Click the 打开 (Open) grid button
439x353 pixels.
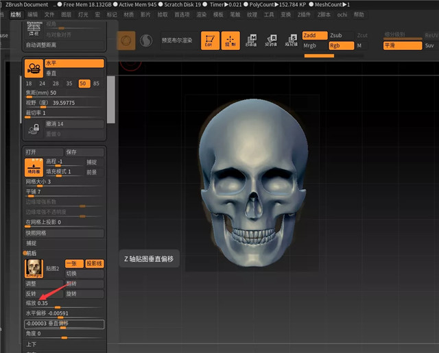(x=43, y=152)
